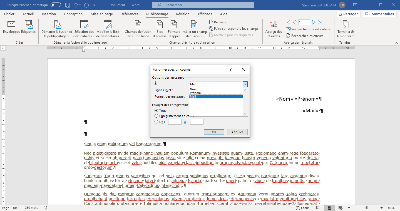
Task: Click the Aperçu des résultats icon
Action: [x=274, y=24]
